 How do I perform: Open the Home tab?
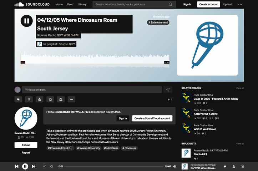tap(59, 4)
